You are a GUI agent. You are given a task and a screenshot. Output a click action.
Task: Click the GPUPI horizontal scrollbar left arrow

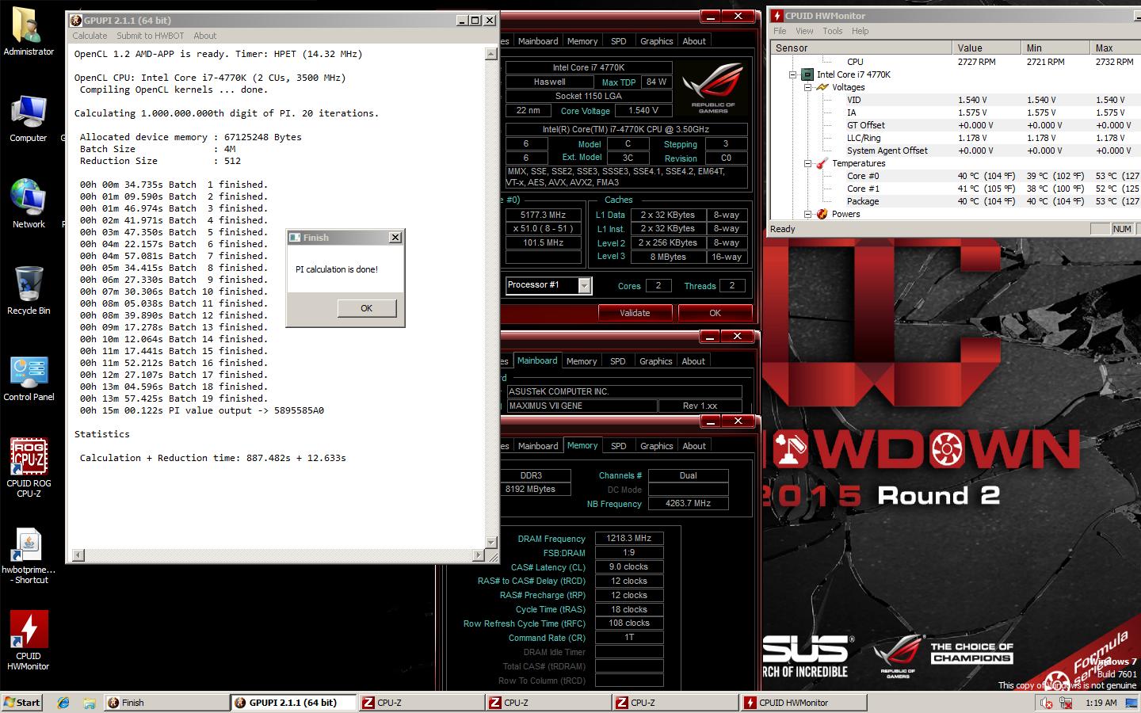[78, 555]
